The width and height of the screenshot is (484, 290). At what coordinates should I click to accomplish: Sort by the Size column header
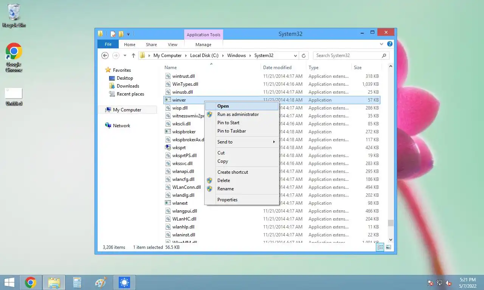tap(358, 68)
